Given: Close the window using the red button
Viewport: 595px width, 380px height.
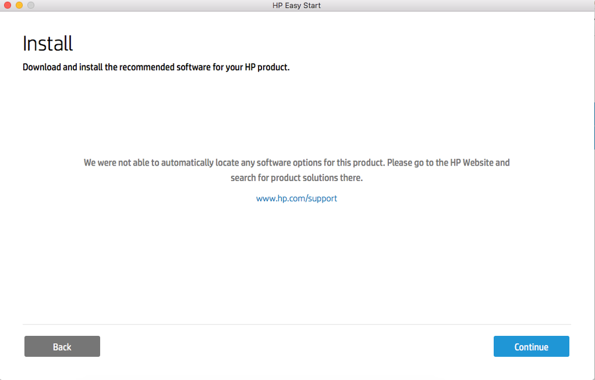Looking at the screenshot, I should 7,5.
